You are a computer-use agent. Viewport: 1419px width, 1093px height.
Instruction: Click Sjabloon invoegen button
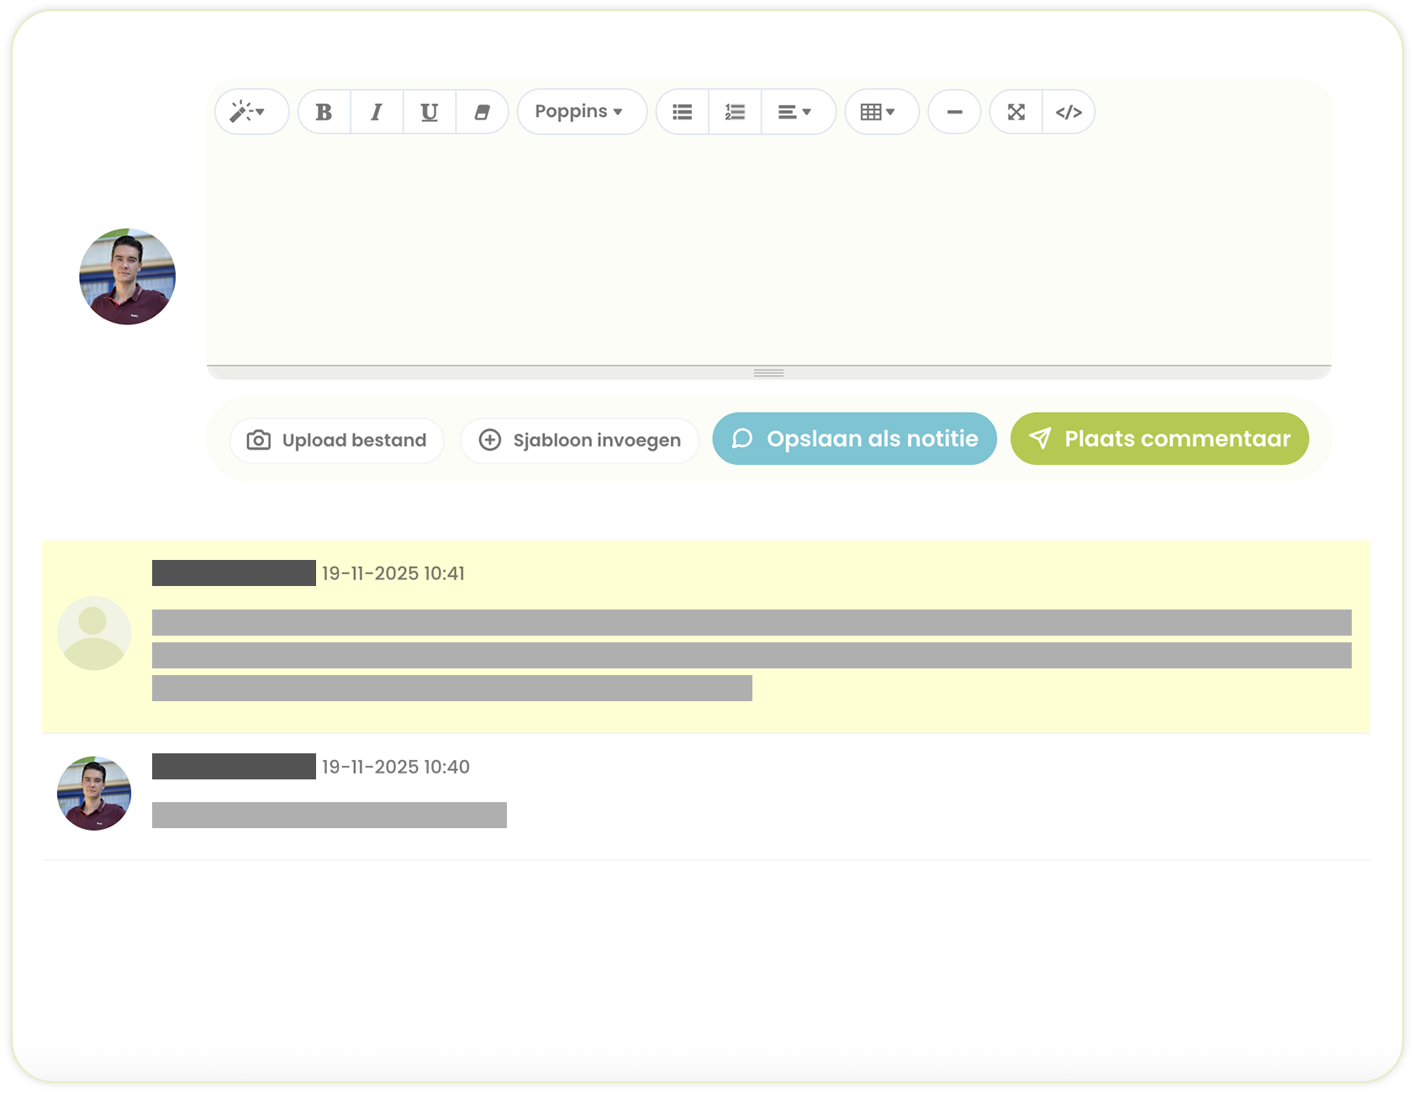pos(580,440)
